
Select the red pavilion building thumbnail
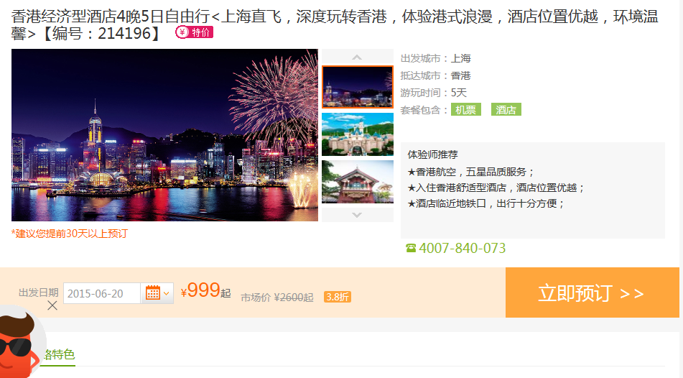[358, 182]
